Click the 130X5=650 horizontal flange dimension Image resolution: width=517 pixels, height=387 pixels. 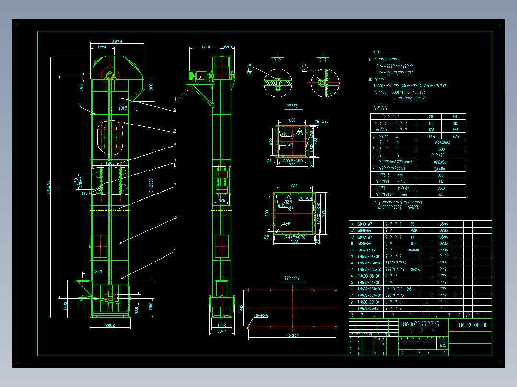click(x=292, y=161)
